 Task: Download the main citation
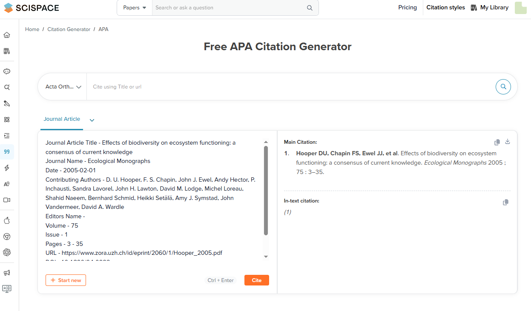507,142
